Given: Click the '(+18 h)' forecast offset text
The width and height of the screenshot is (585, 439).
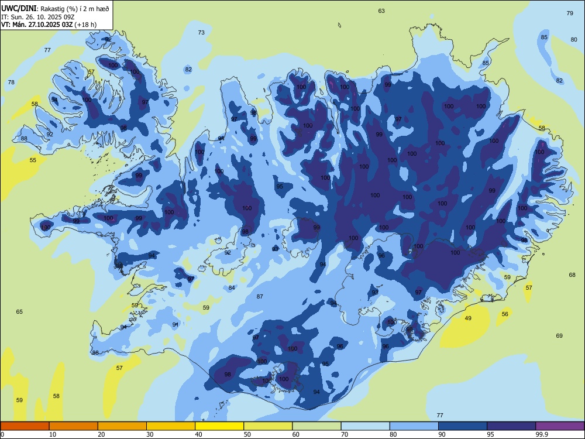Looking at the screenshot, I should (x=85, y=25).
